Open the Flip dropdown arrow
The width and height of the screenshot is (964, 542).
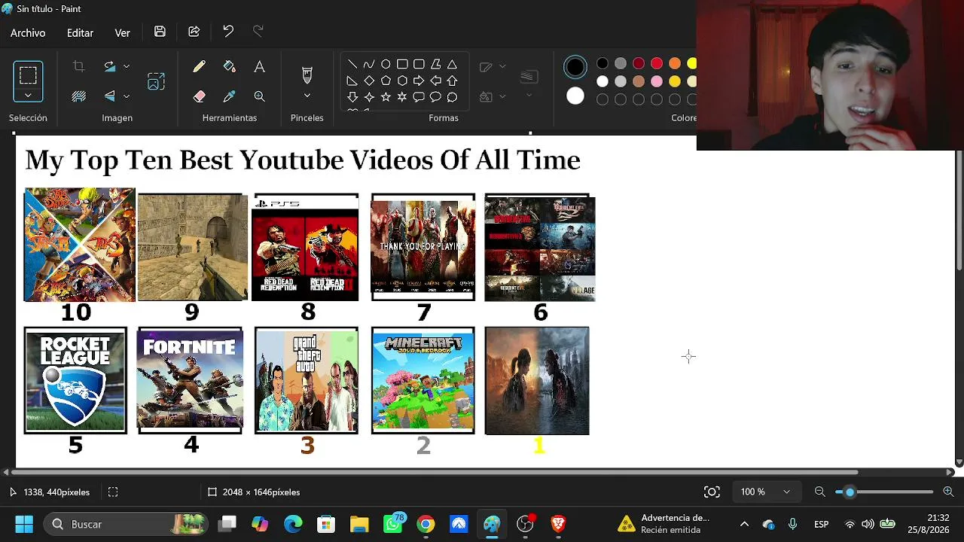126,96
